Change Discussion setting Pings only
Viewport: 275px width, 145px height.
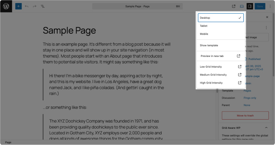[x=250, y=98]
